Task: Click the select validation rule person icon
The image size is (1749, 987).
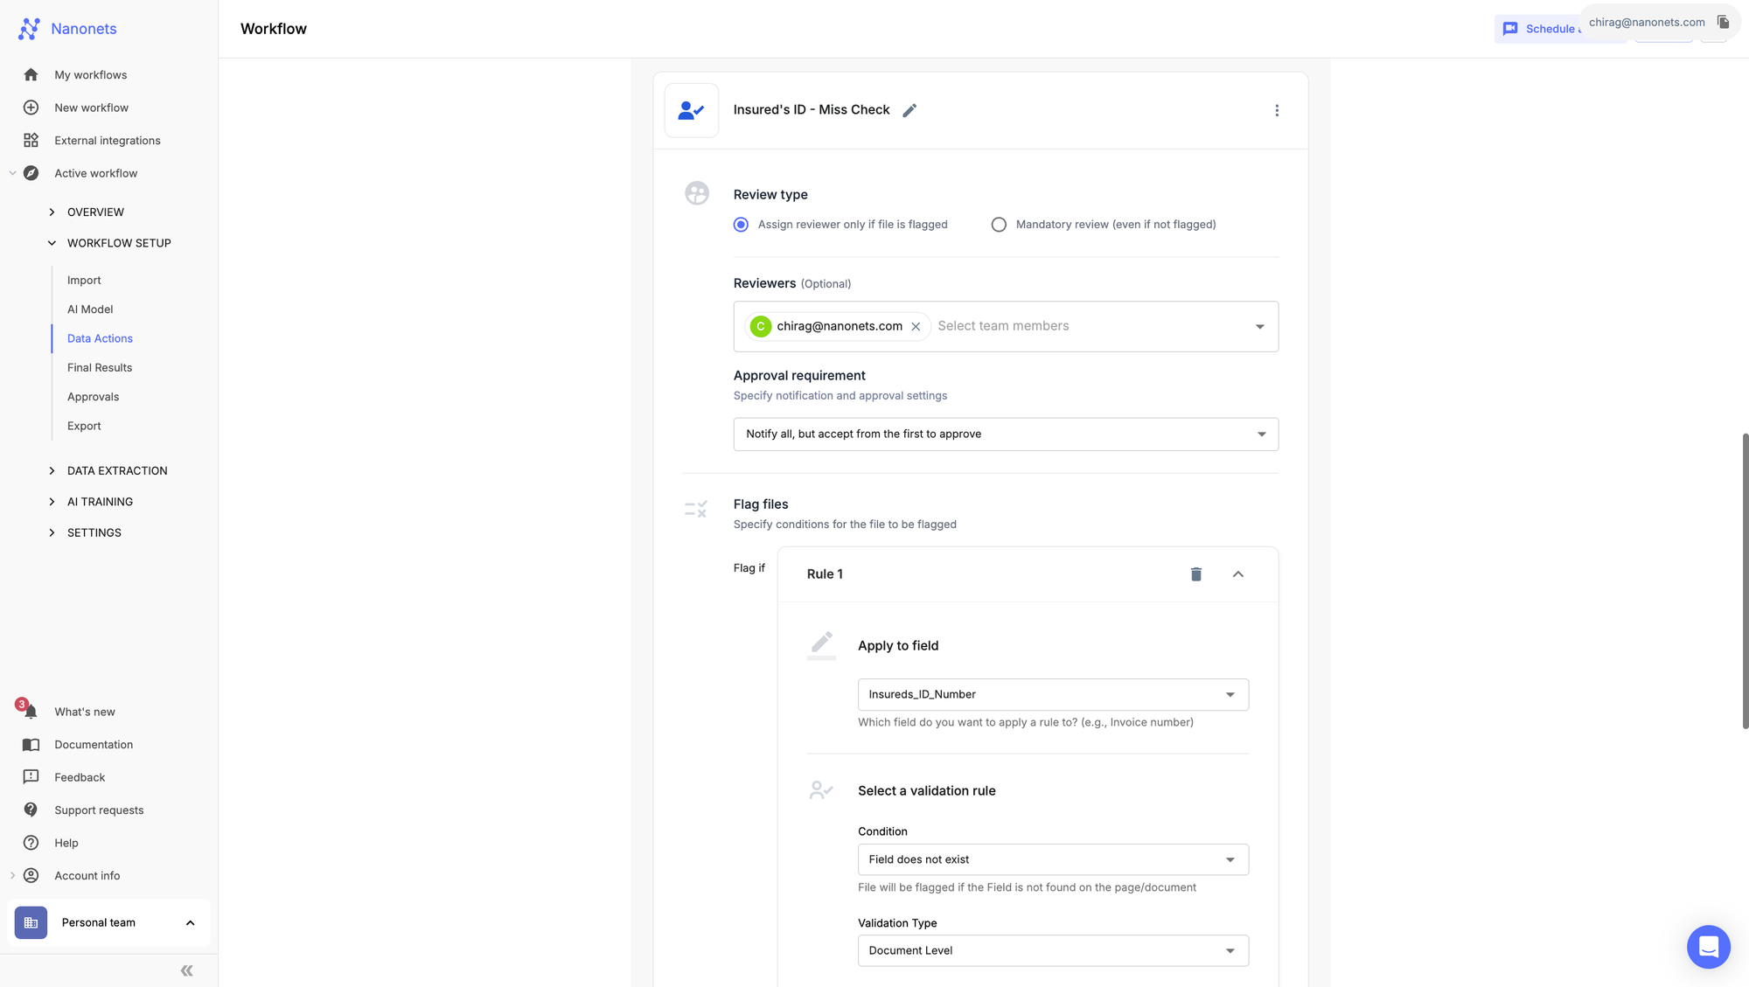Action: 822,790
